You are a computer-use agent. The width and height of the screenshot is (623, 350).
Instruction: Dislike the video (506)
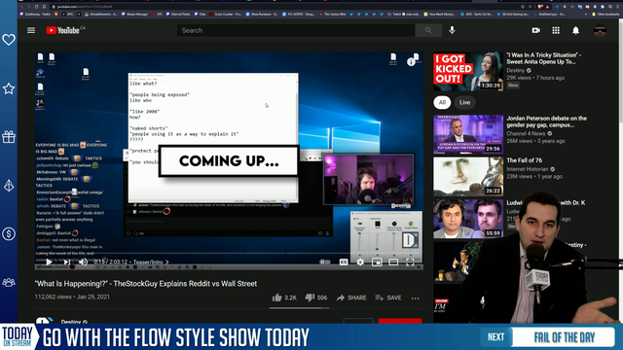(x=316, y=297)
